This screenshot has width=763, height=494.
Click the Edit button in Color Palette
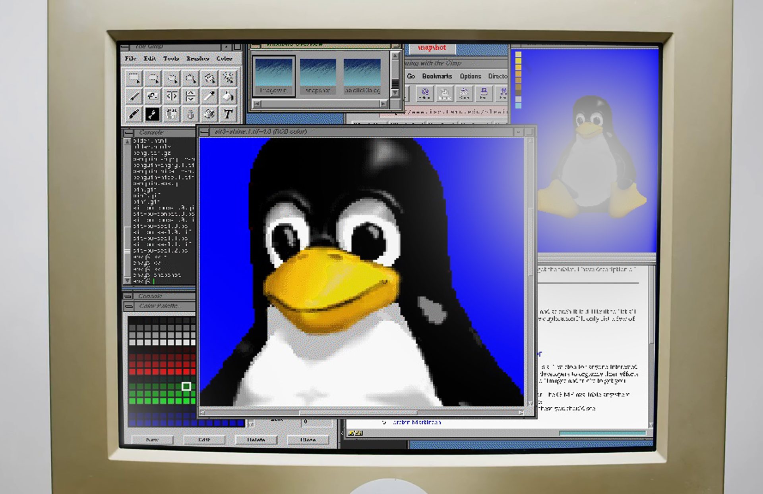204,440
